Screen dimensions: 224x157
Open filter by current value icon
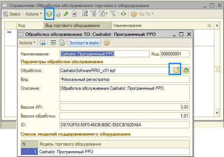[x=85, y=14]
